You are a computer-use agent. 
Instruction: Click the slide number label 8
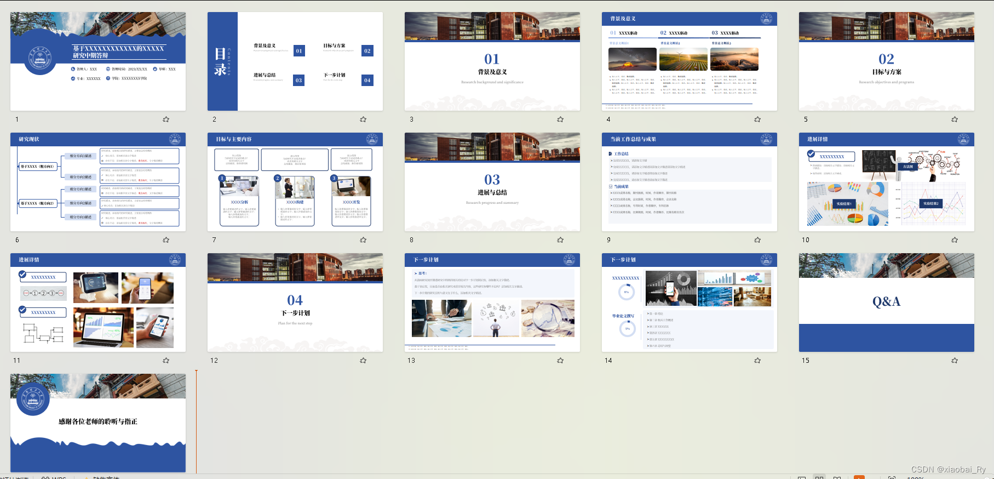click(x=411, y=239)
